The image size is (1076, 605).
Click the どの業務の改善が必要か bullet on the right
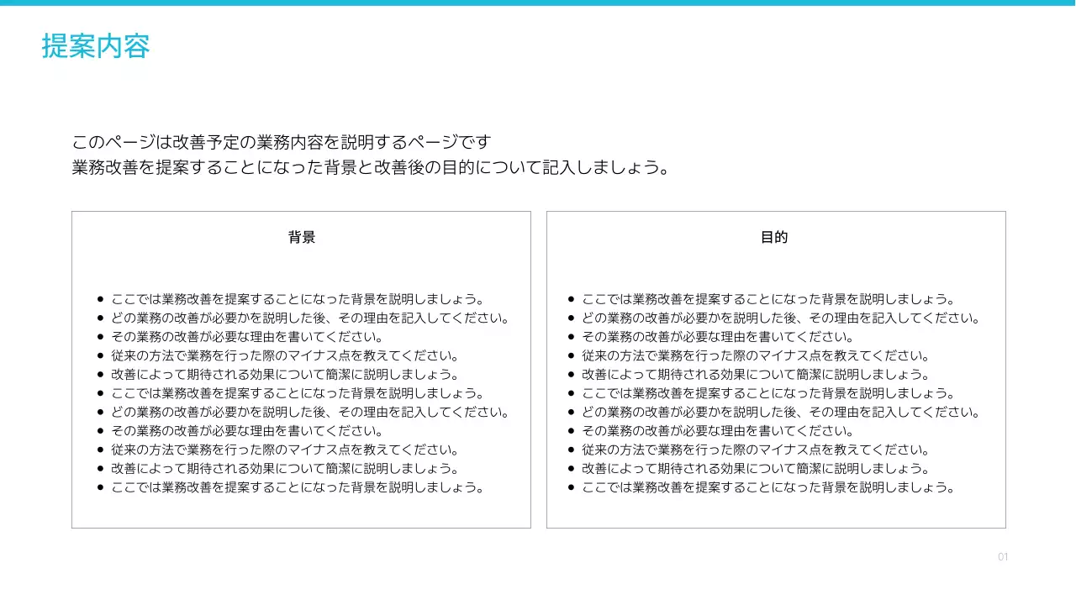[x=782, y=318]
